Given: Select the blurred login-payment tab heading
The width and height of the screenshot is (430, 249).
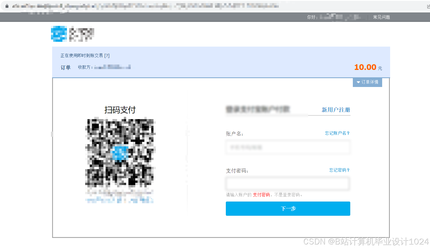Looking at the screenshot, I should [258, 109].
